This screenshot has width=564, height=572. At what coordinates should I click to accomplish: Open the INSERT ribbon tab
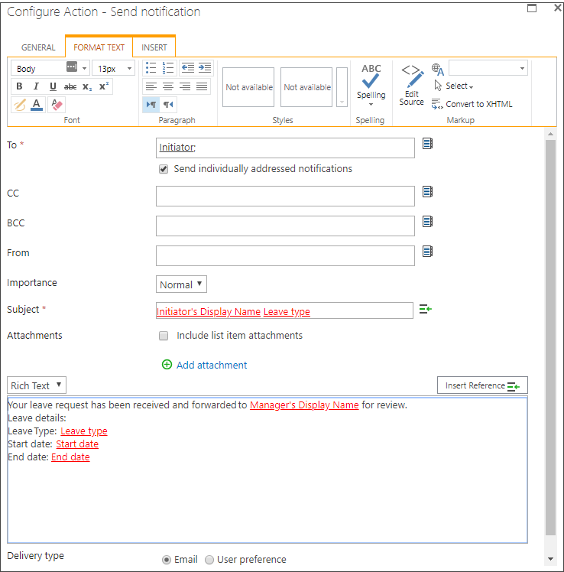click(154, 47)
